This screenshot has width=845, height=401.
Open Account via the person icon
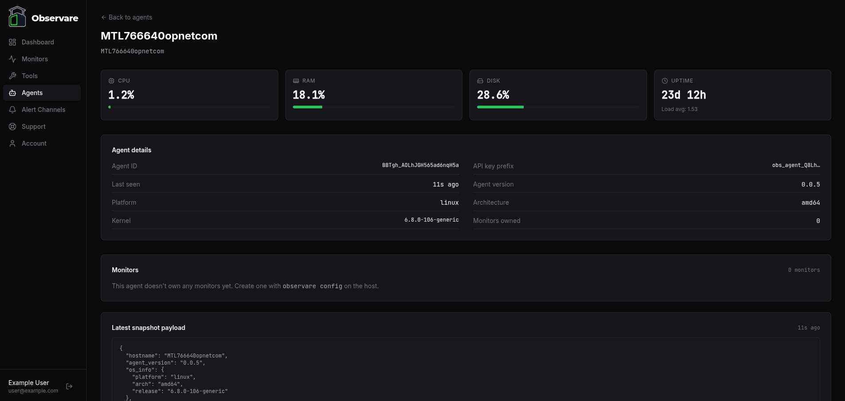click(12, 143)
